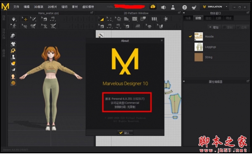Click the walking avatar pose tool icon
Image resolution: width=252 pixels, height=155 pixels.
14,26
